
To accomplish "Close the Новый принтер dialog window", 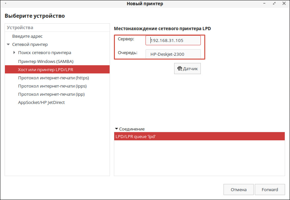I will click(x=284, y=4).
